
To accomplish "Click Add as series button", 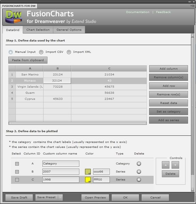I will pos(168,120).
